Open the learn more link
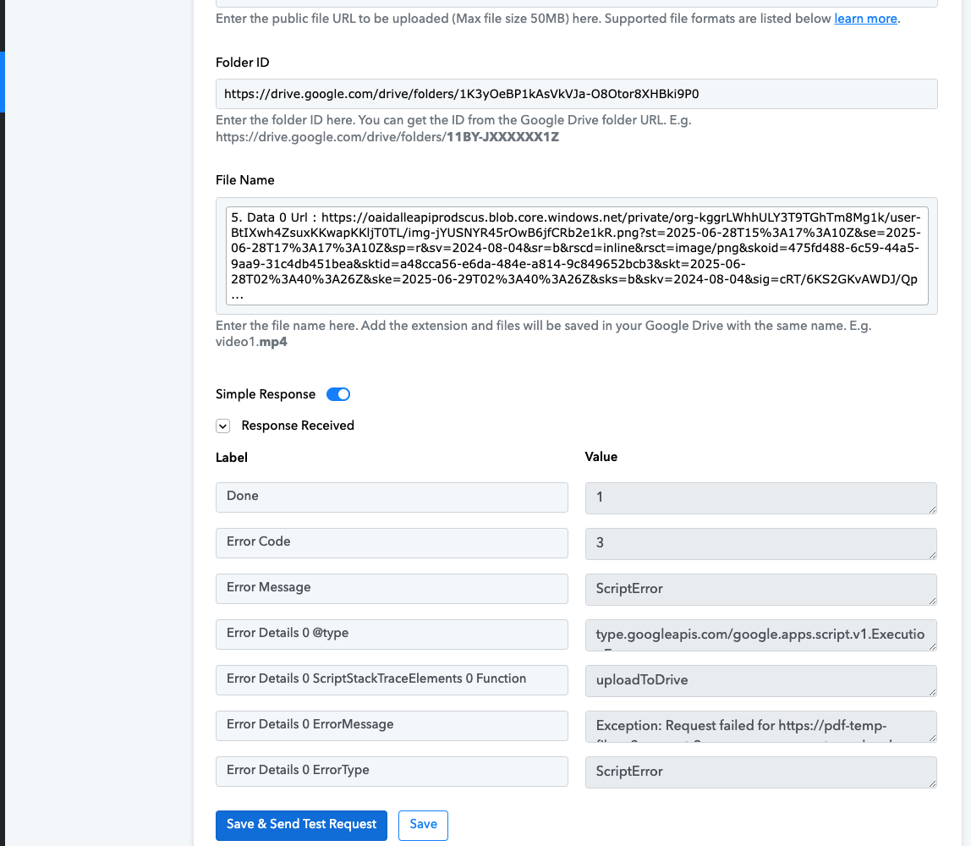Image resolution: width=971 pixels, height=846 pixels. [x=865, y=19]
